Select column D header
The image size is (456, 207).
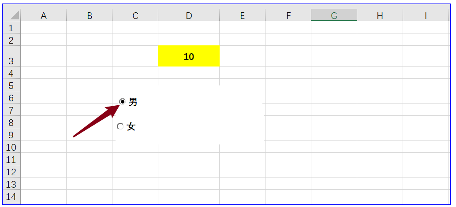(x=189, y=15)
